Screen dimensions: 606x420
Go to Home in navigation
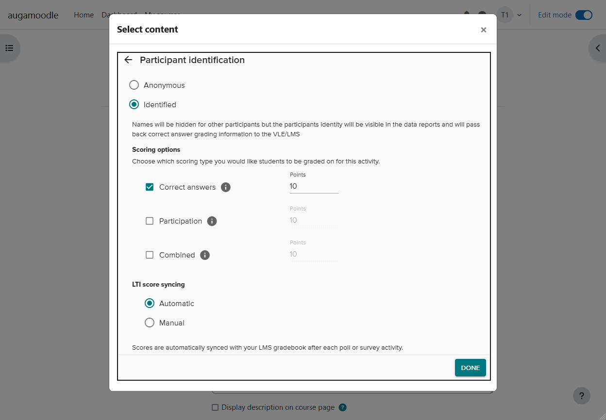pyautogui.click(x=84, y=15)
